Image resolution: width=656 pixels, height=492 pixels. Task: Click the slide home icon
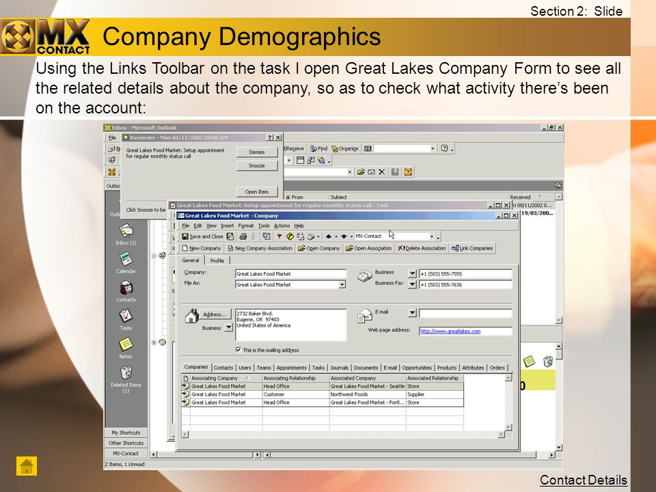pos(27,465)
